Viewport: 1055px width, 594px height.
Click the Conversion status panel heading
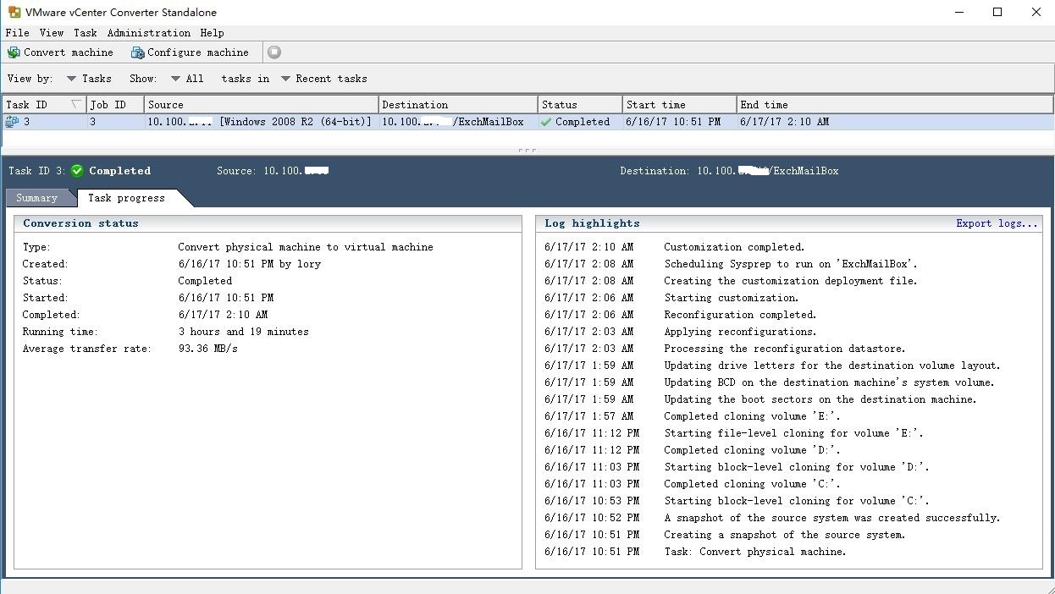[80, 223]
